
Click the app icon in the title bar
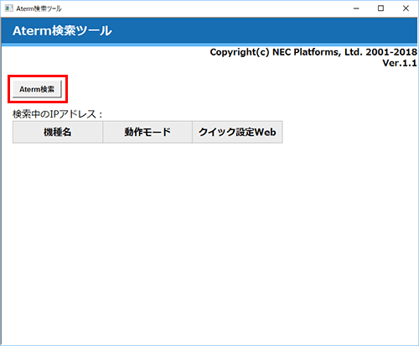tap(8, 8)
